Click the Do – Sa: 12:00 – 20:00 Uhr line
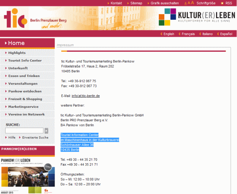Viewport: 237px width, 194px height. click(81, 185)
